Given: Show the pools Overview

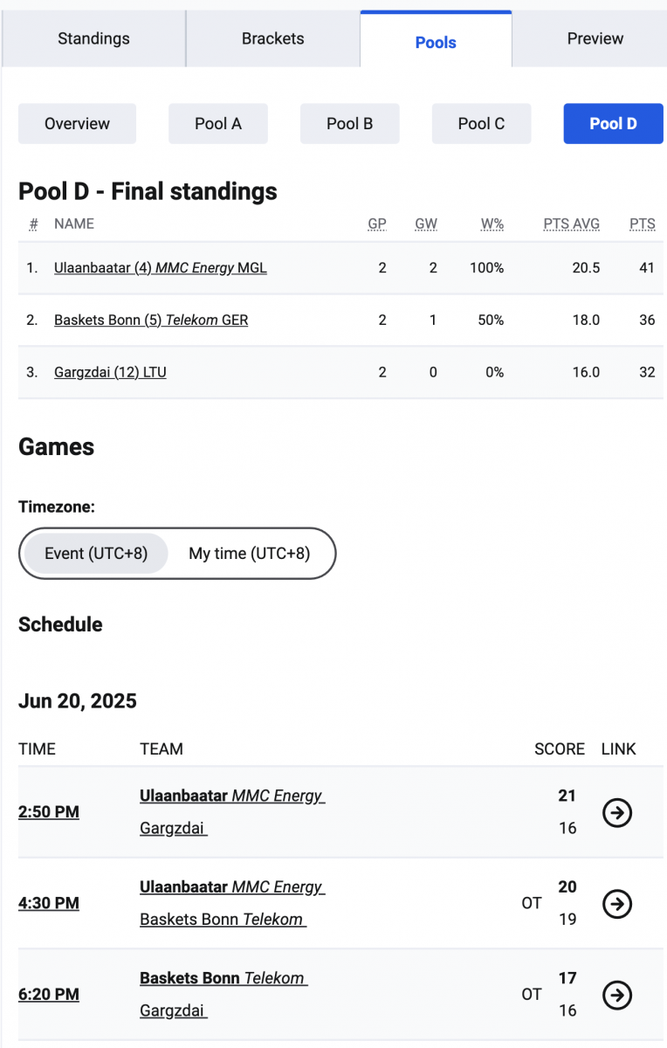Looking at the screenshot, I should (x=77, y=123).
